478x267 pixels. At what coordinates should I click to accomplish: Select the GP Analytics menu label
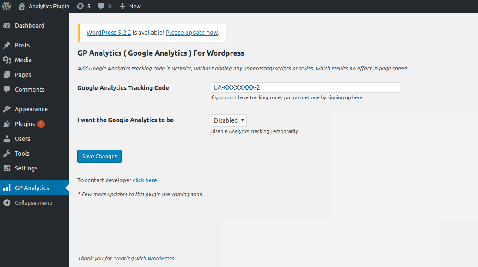click(32, 188)
